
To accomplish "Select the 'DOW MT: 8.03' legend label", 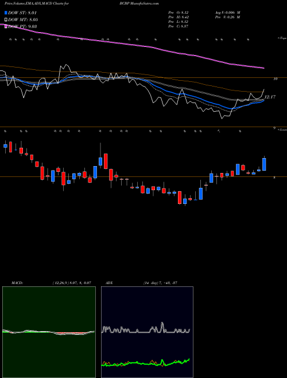I will pyautogui.click(x=23, y=19).
